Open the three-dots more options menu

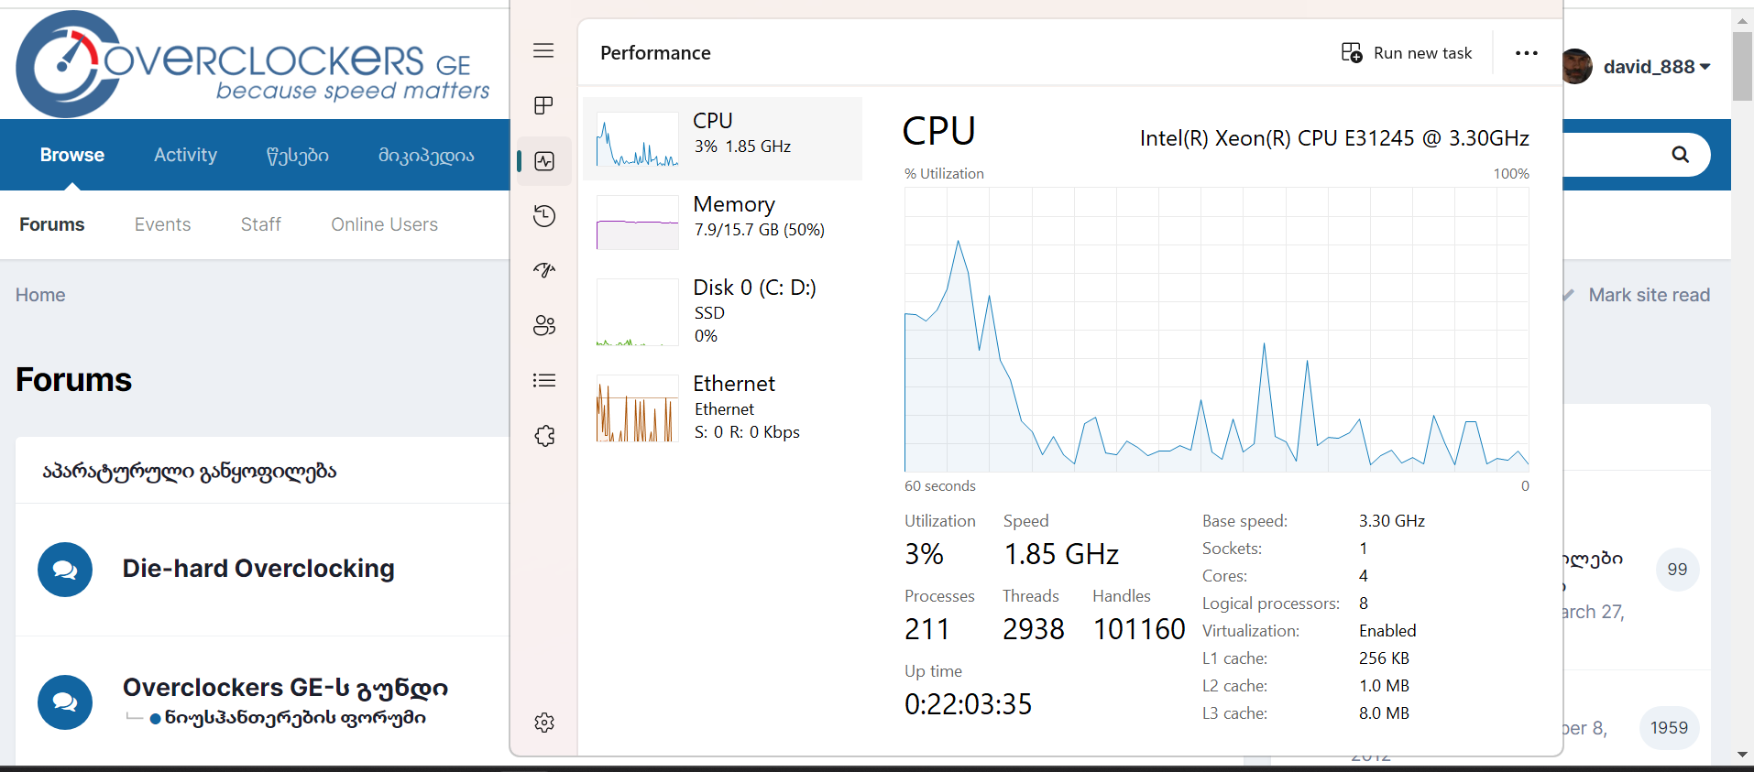pos(1526,53)
